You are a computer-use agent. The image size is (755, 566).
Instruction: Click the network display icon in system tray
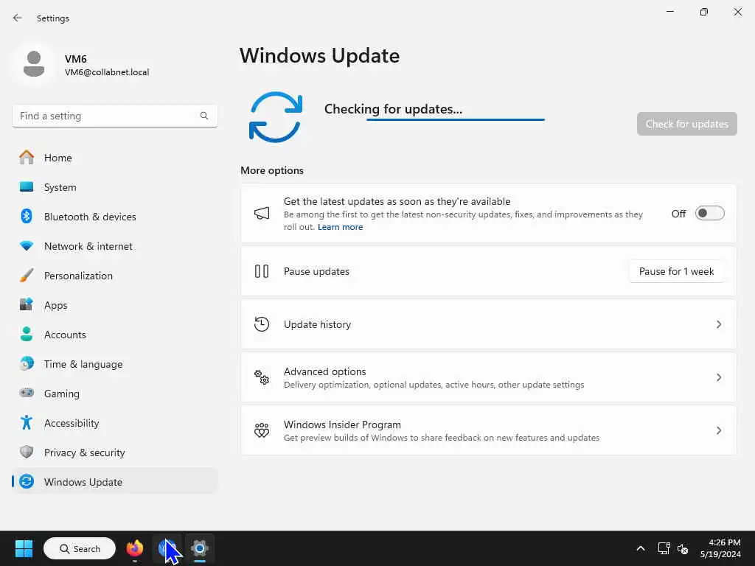point(664,548)
